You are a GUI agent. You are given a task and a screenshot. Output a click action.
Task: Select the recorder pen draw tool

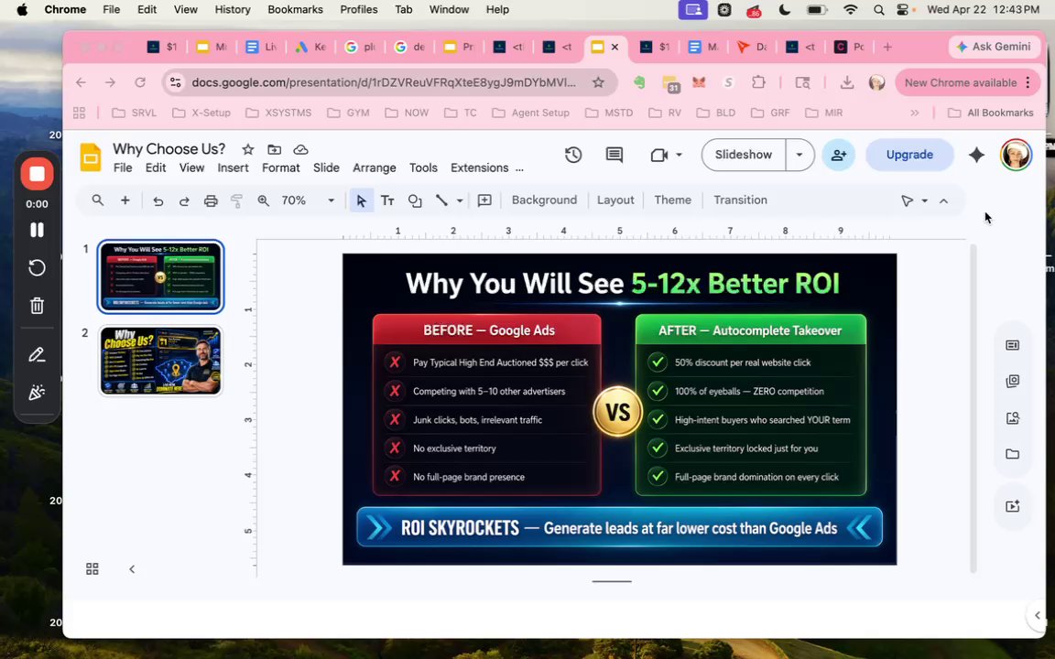tap(37, 355)
